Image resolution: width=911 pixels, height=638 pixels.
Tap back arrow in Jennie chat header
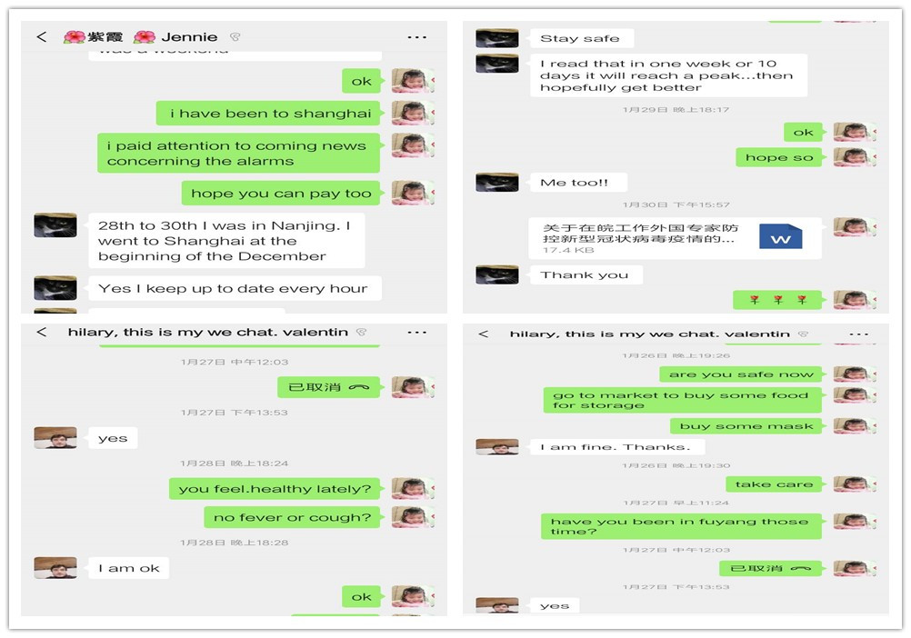tap(41, 36)
